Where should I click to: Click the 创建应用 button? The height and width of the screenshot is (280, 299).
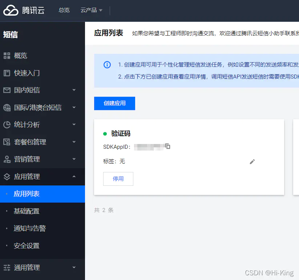[114, 103]
